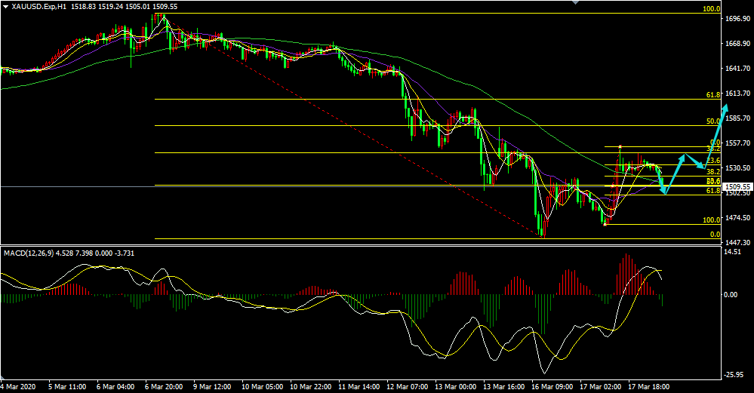Click the Fibonacci 23.6 level label above 1530.50
The width and height of the screenshot is (754, 393).
713,161
